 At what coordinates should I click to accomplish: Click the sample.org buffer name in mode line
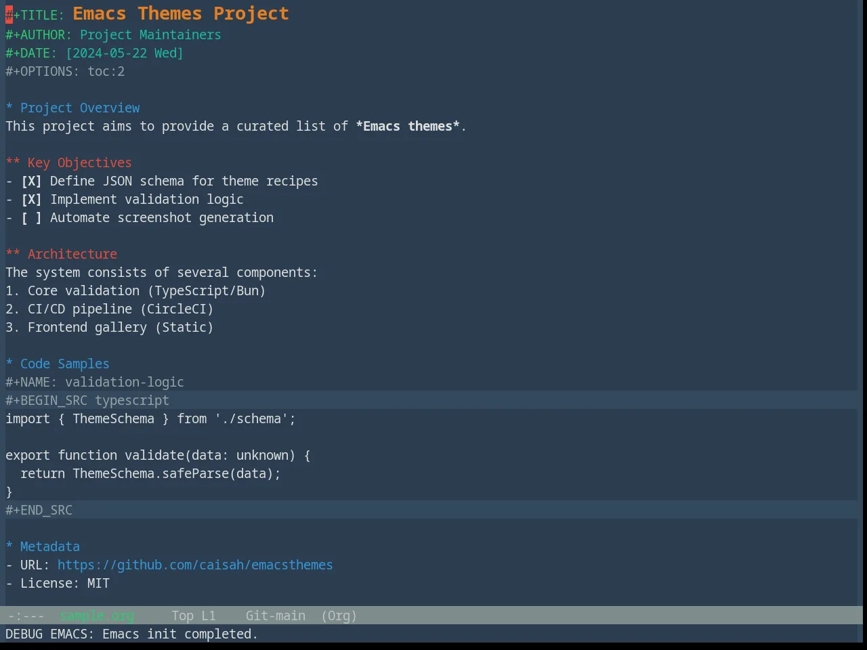97,616
